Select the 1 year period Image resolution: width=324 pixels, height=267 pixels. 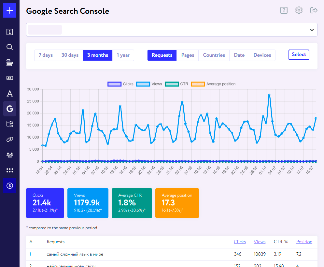(x=123, y=55)
